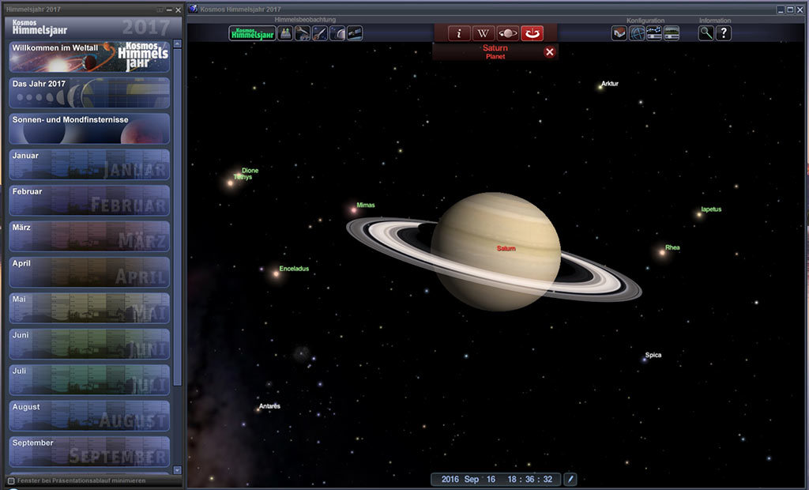
Task: Minimize the Himmelsjahr 2017 side panel window
Action: (x=169, y=9)
